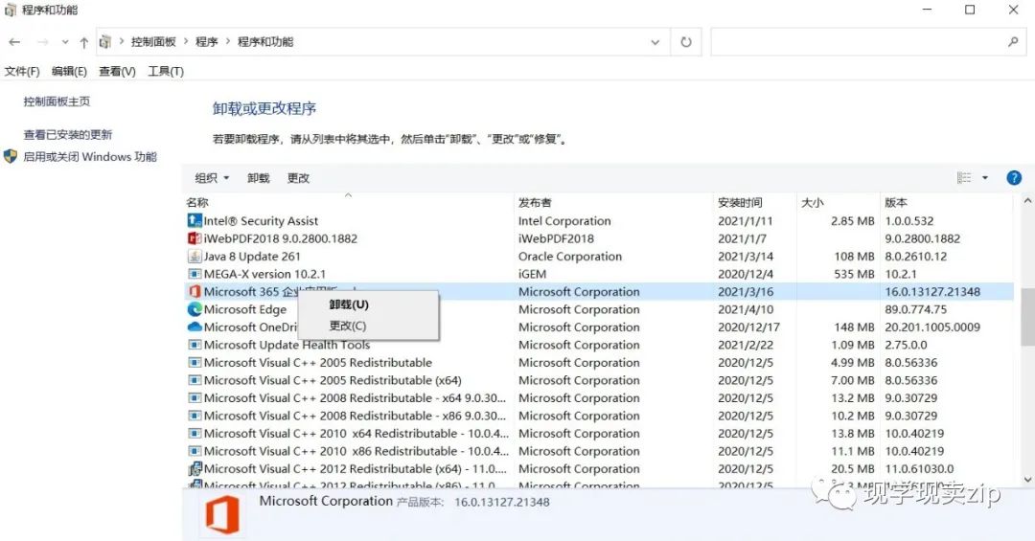Click the iWebPDF2018 program icon

click(195, 238)
